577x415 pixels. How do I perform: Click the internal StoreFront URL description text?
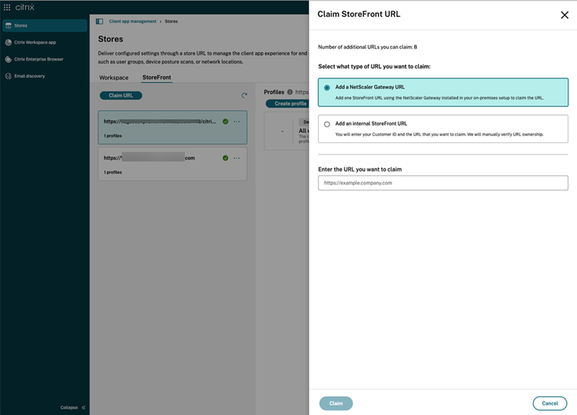tap(439, 134)
